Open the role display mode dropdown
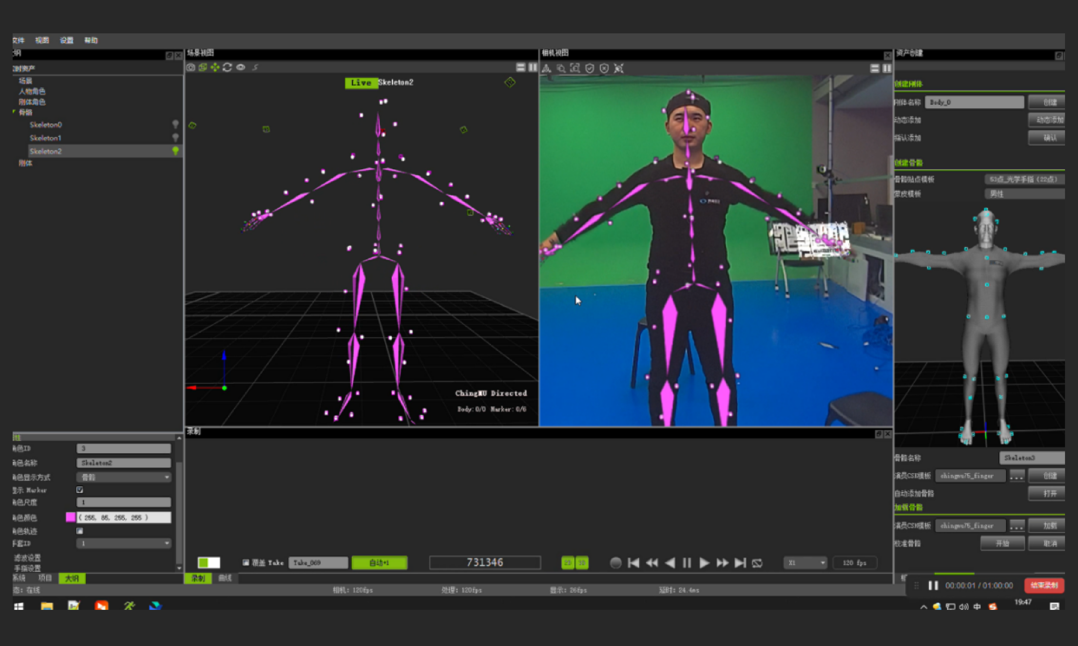 click(124, 477)
